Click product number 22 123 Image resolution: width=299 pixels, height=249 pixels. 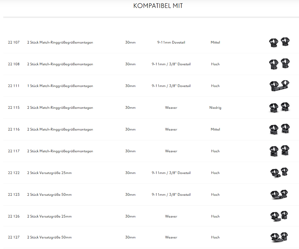click(14, 195)
